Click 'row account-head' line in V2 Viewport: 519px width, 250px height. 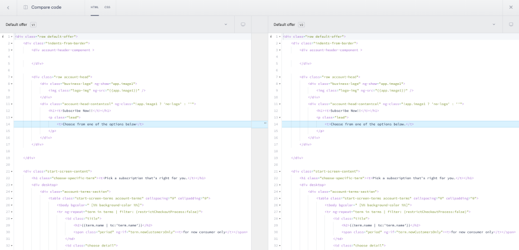330,77
